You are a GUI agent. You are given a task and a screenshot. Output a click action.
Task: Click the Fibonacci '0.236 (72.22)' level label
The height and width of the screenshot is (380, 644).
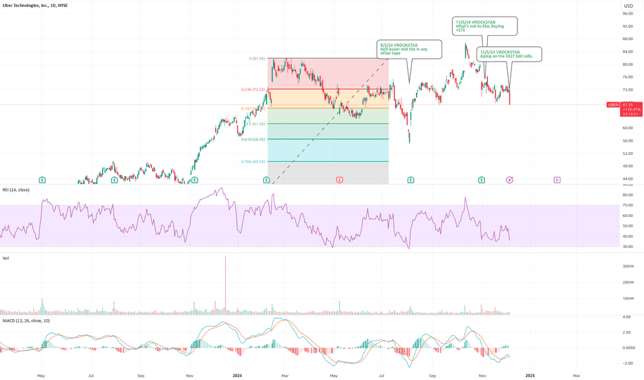coord(253,89)
